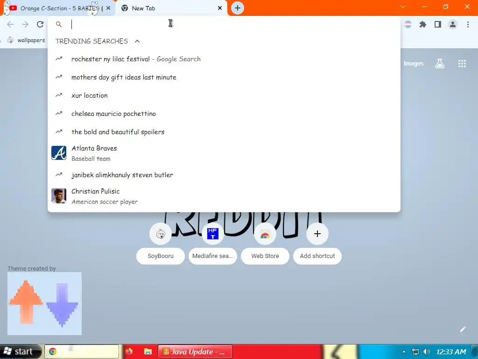The image size is (478, 359).
Task: Open the Extensions puzzle icon
Action: (423, 24)
